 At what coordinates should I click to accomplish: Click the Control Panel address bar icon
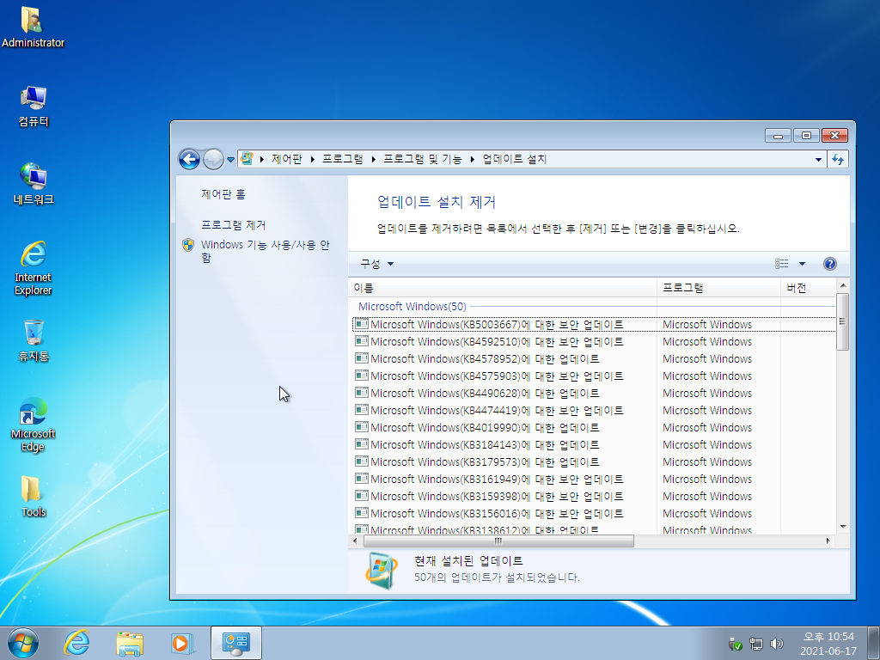[x=247, y=159]
